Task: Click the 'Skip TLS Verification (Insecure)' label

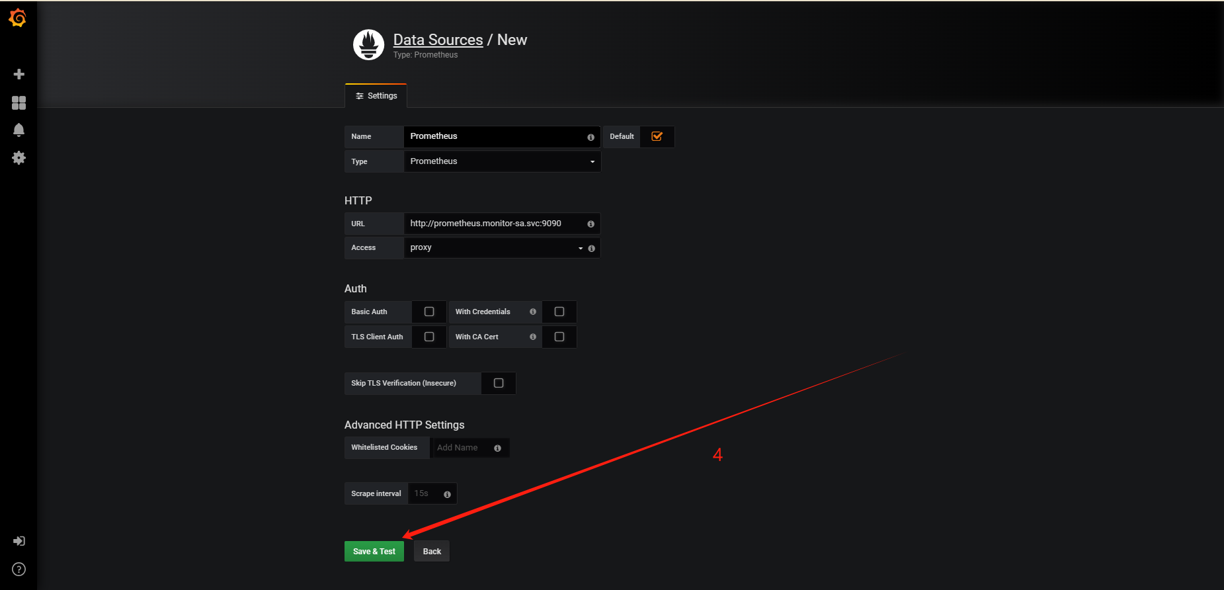Action: coord(403,383)
